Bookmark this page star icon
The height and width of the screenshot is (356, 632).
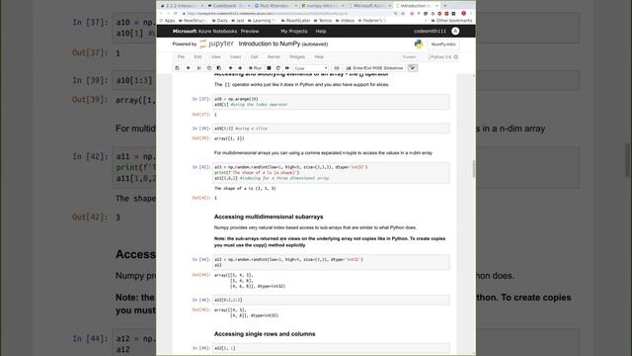click(403, 13)
